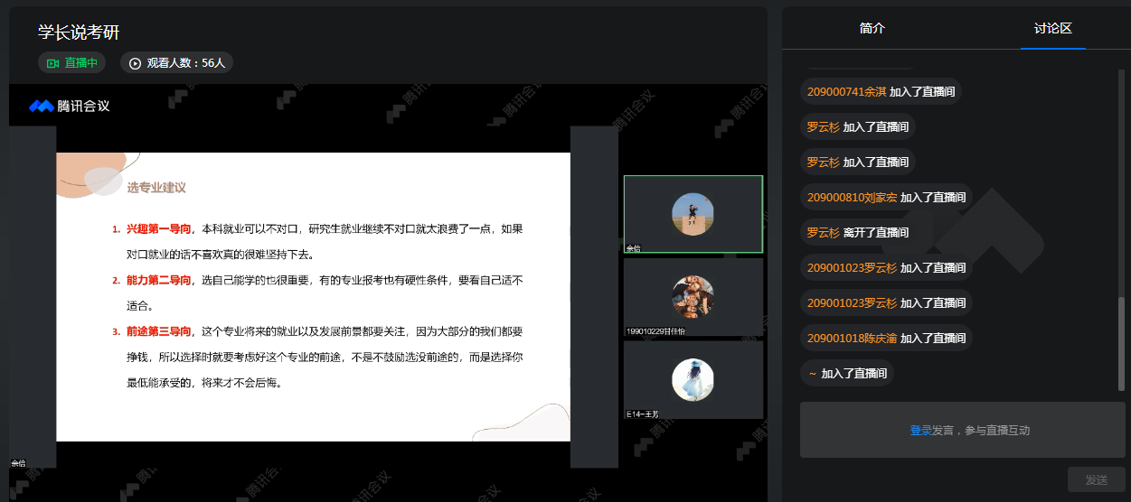Click the discussion area scrollbar

1123,343
